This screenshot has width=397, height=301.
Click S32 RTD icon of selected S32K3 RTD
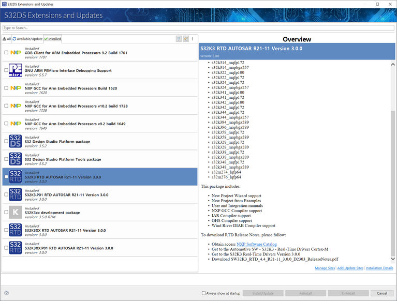tap(16, 176)
